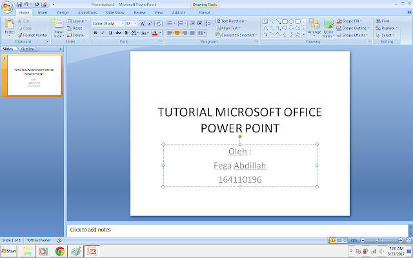The width and height of the screenshot is (413, 258).
Task: Align text left
Action: (170, 33)
